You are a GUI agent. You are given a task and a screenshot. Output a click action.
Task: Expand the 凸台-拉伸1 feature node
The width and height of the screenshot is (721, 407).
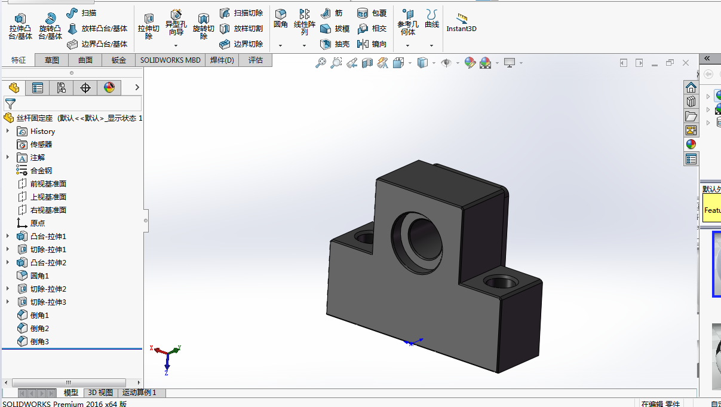pyautogui.click(x=8, y=236)
